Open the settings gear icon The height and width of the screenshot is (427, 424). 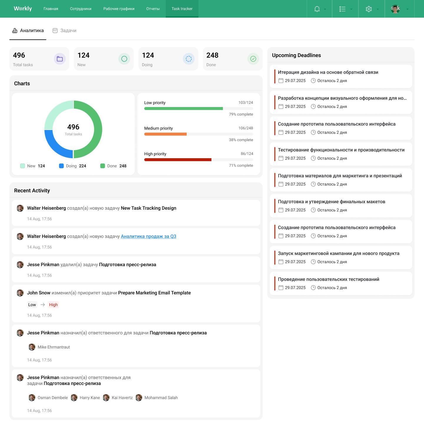(x=369, y=9)
